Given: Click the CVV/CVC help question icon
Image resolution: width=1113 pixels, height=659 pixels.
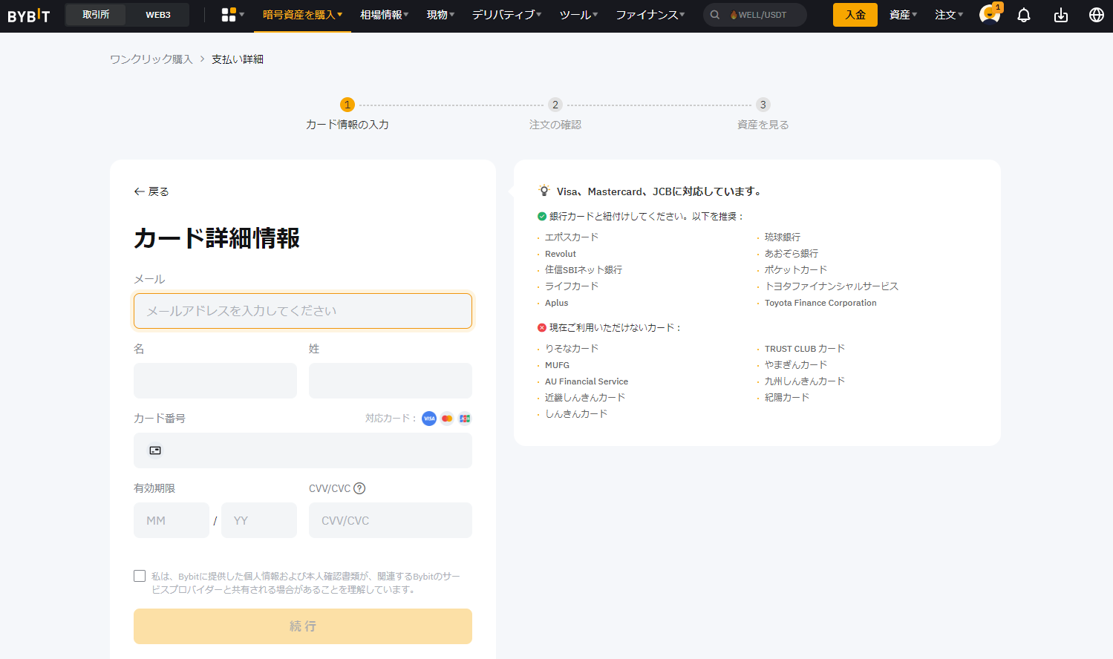Looking at the screenshot, I should pyautogui.click(x=359, y=488).
